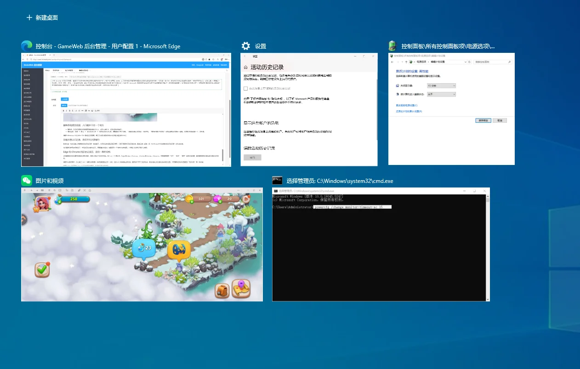
Task: Select the GameWeb 后台管理 Edge window title
Action: coord(108,46)
